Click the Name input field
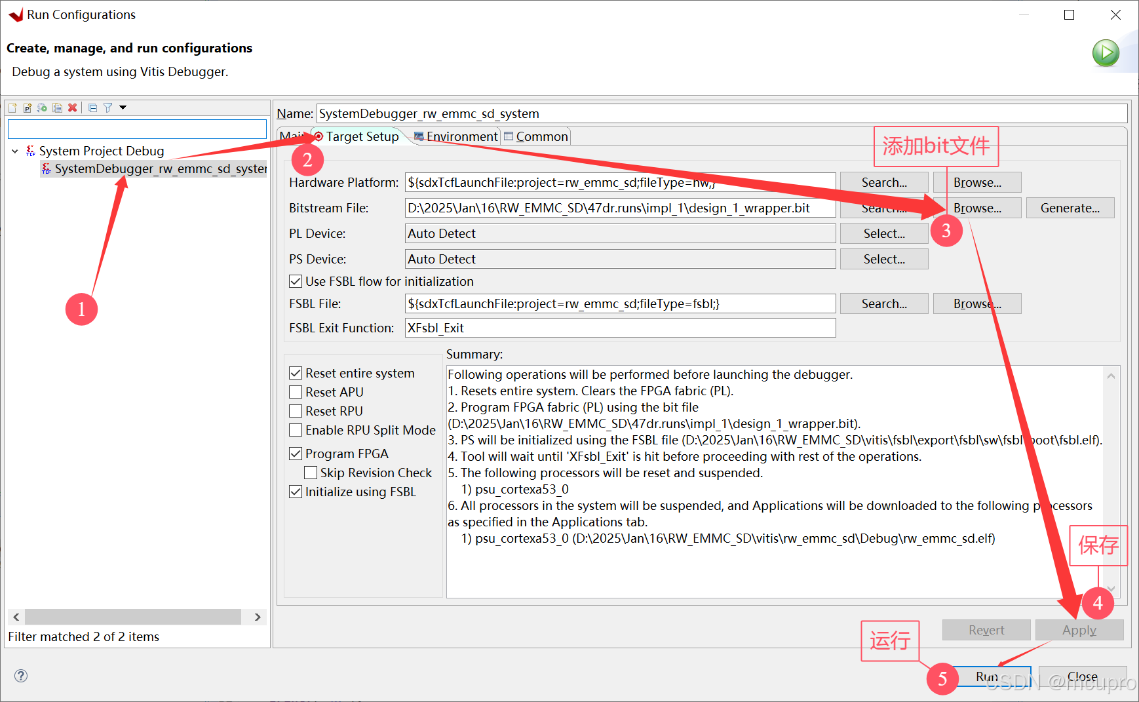Screen dimensions: 1139x702 (x=722, y=113)
